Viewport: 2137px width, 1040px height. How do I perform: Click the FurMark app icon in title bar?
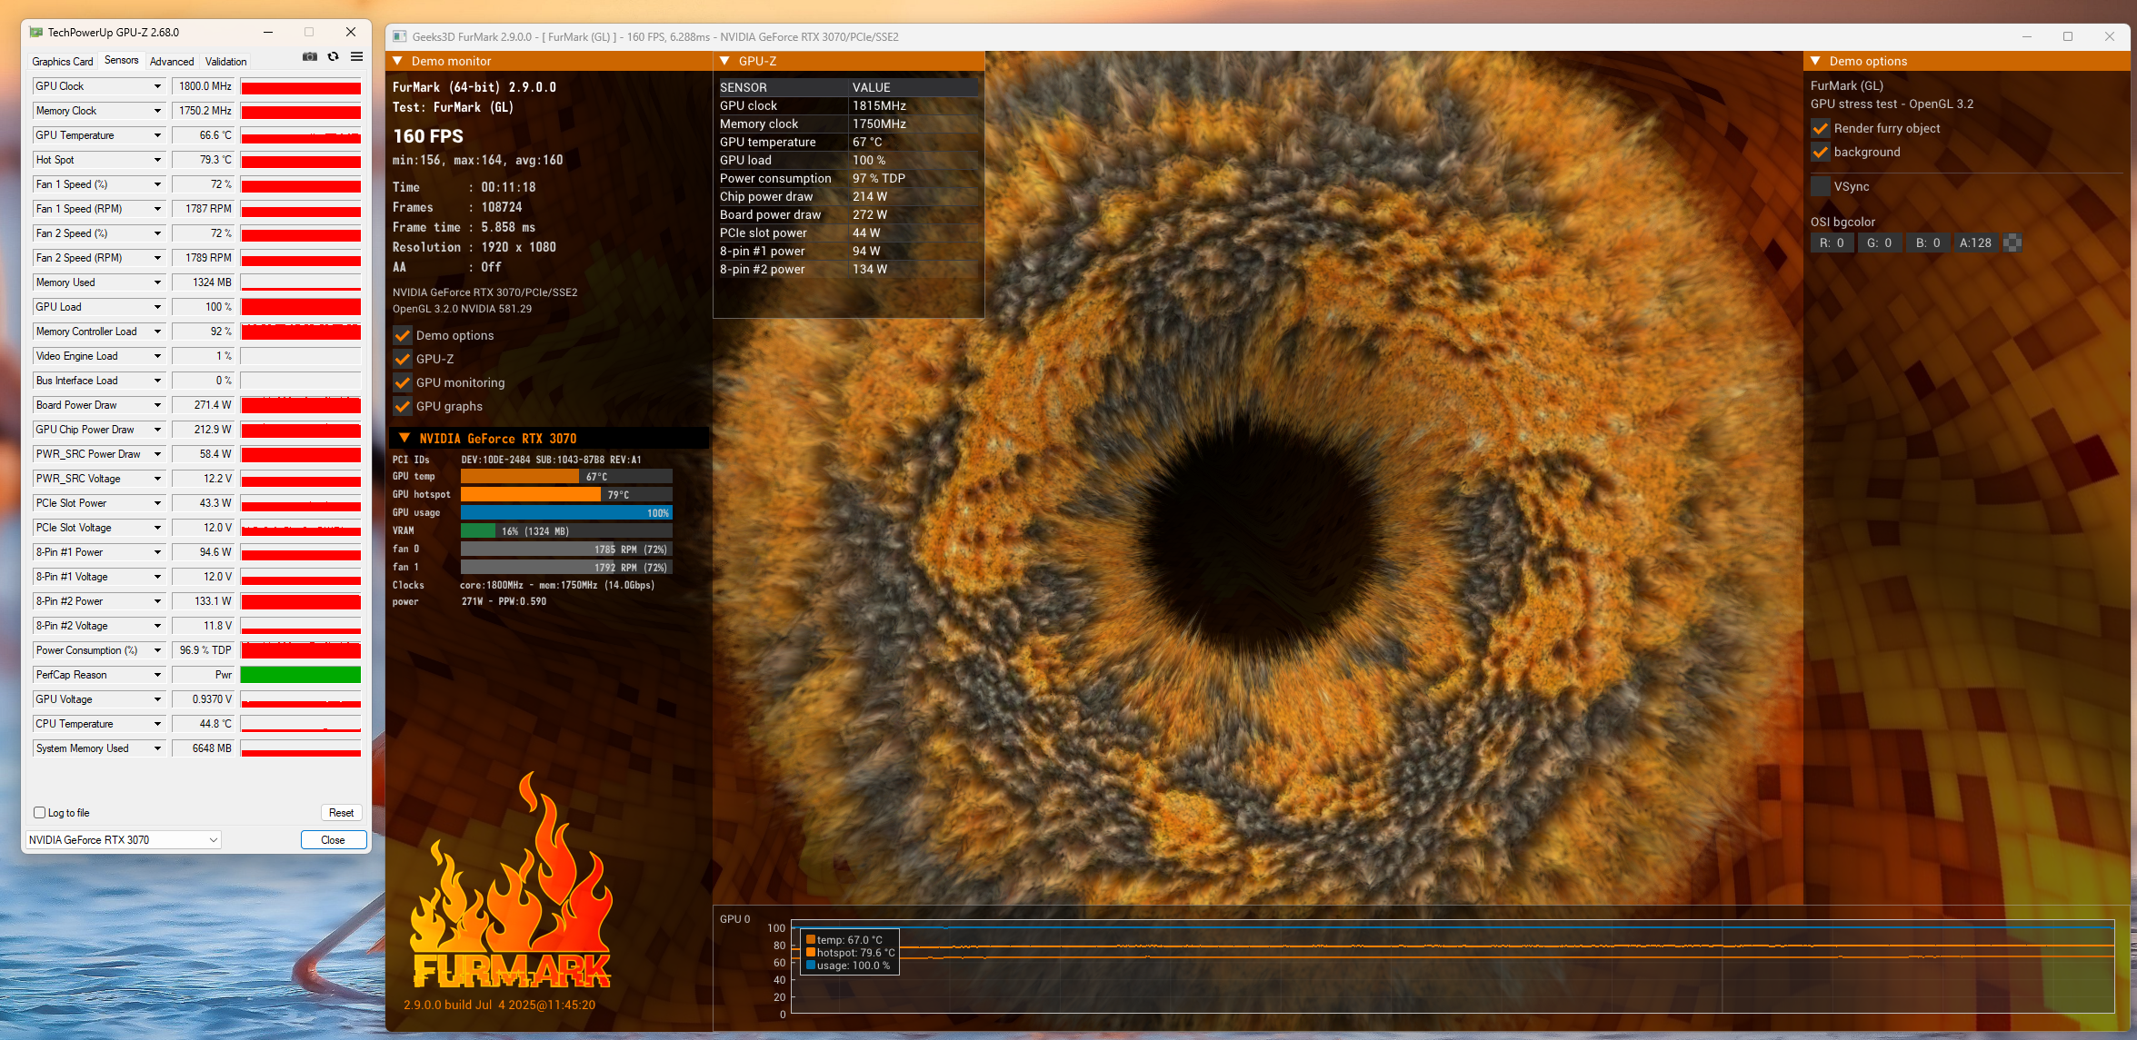[399, 36]
